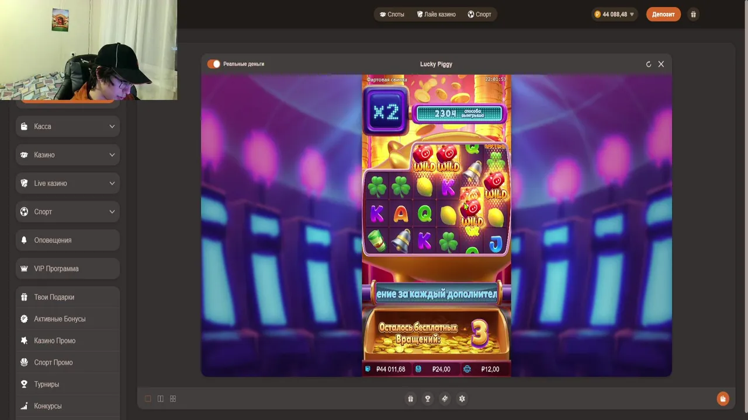The width and height of the screenshot is (748, 420).
Task: Click the ₽12,00 win amount
Action: pos(490,369)
